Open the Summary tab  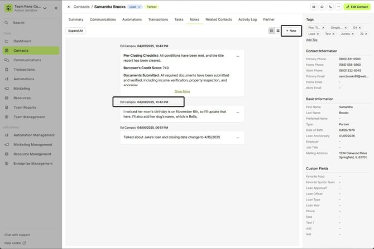(76, 19)
